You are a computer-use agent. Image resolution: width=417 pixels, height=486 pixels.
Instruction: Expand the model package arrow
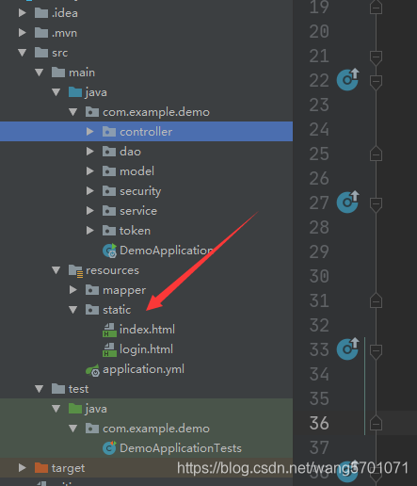[90, 171]
